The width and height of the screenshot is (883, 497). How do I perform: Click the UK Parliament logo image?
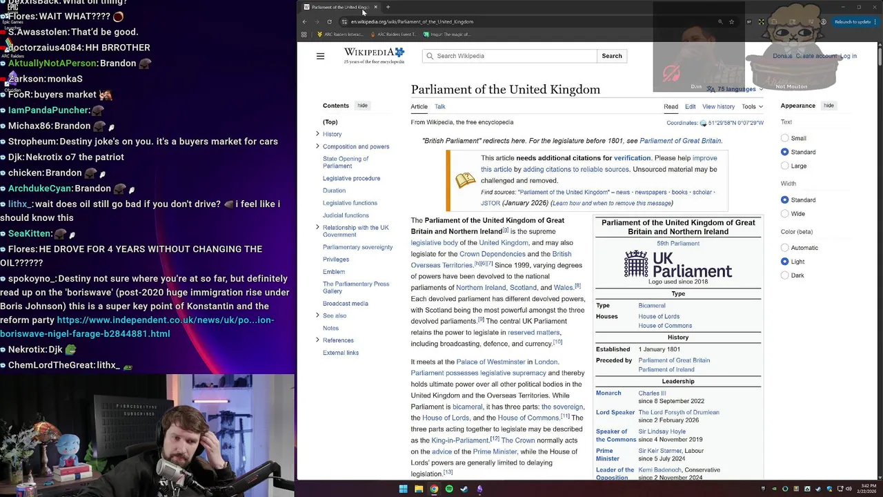tap(678, 264)
